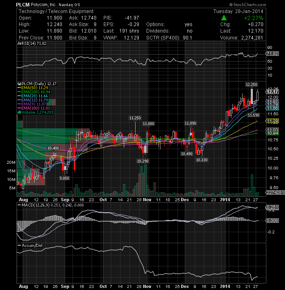Click the volume bars icon in the legend
The width and height of the screenshot is (285, 290).
pos(19,112)
